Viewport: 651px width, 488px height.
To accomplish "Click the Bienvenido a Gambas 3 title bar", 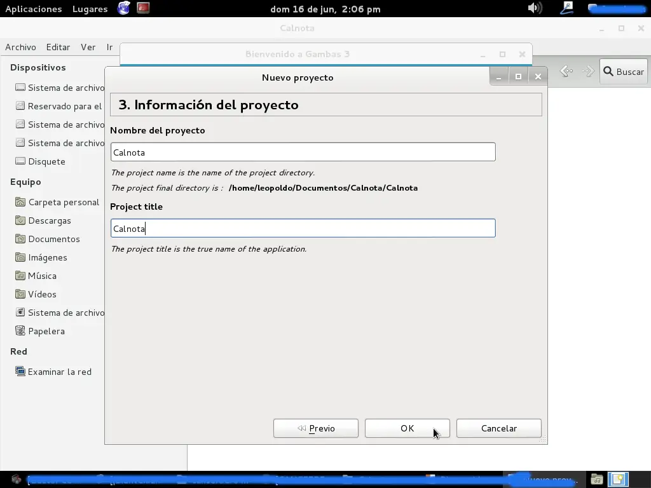I will pos(298,54).
